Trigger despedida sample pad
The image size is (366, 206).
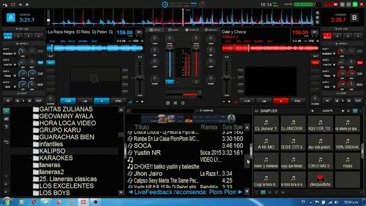(x=320, y=180)
